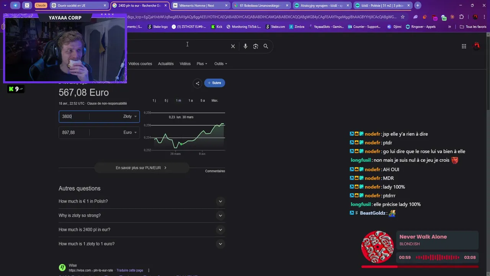Close the 'Vêtements Homme | Next' tab
This screenshot has width=490, height=276.
pyautogui.click(x=226, y=5)
